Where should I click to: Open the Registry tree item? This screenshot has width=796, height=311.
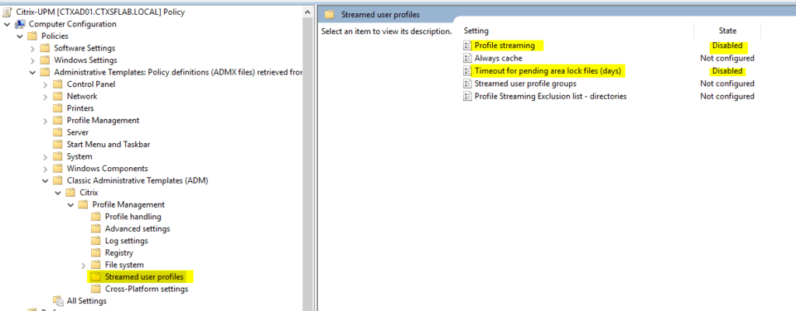pos(119,253)
